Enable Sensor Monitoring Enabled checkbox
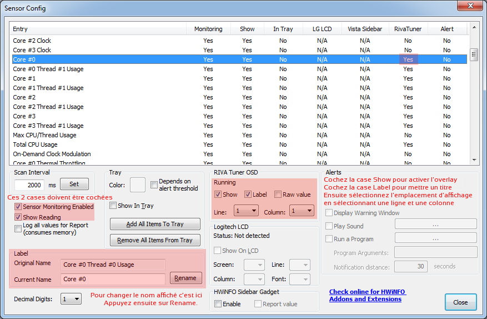487x319 pixels. click(18, 207)
